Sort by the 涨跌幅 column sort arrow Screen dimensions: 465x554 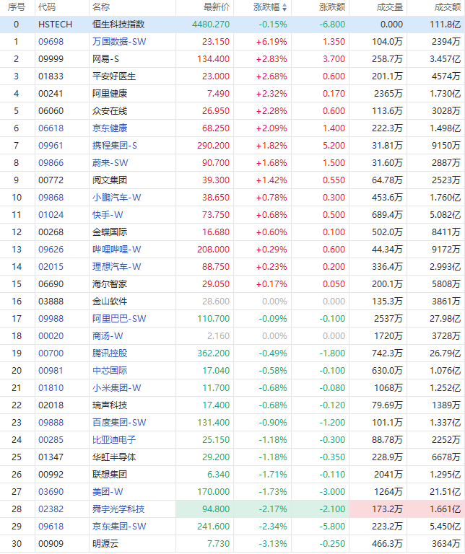coord(284,7)
